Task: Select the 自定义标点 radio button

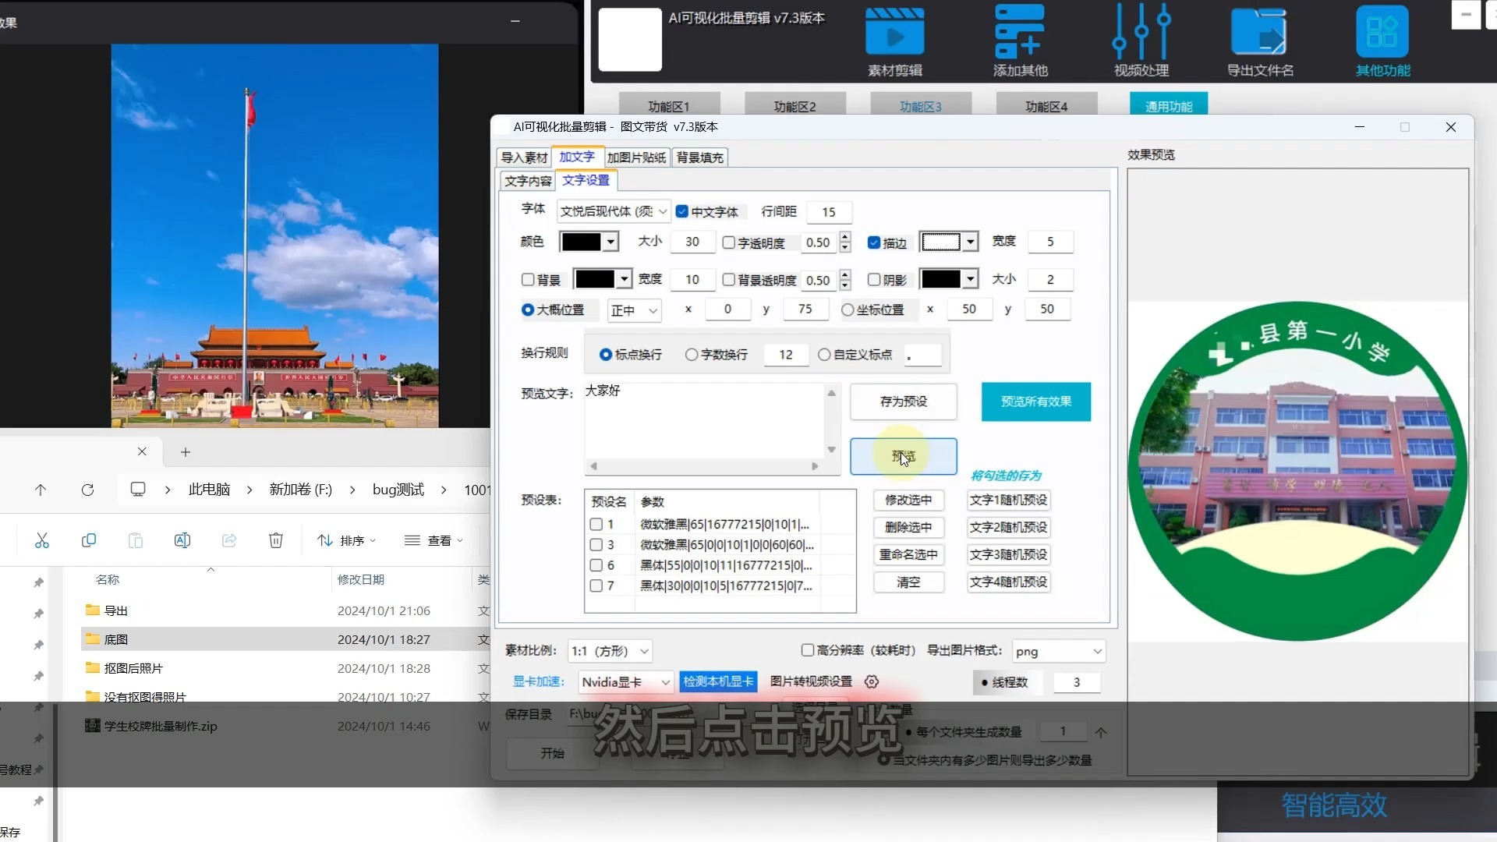Action: tap(824, 354)
